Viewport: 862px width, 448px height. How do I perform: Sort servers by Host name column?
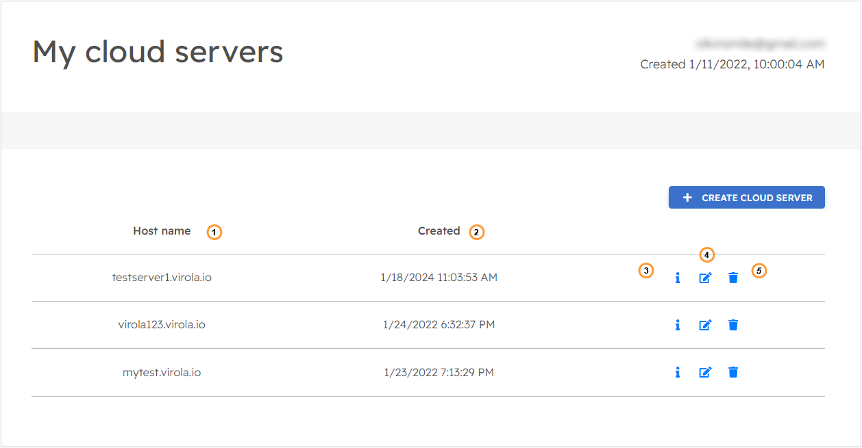(x=162, y=230)
